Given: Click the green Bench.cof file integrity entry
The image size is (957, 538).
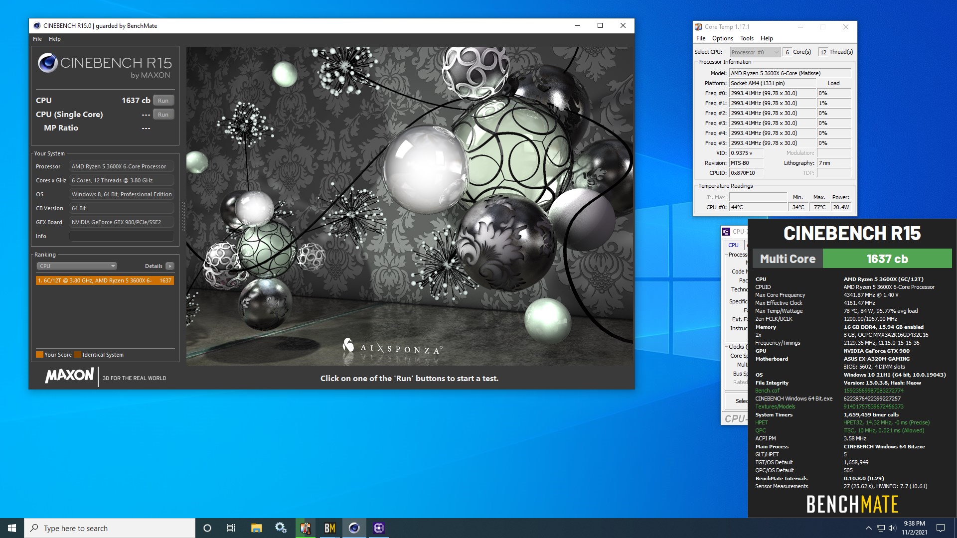Looking at the screenshot, I should coord(767,391).
